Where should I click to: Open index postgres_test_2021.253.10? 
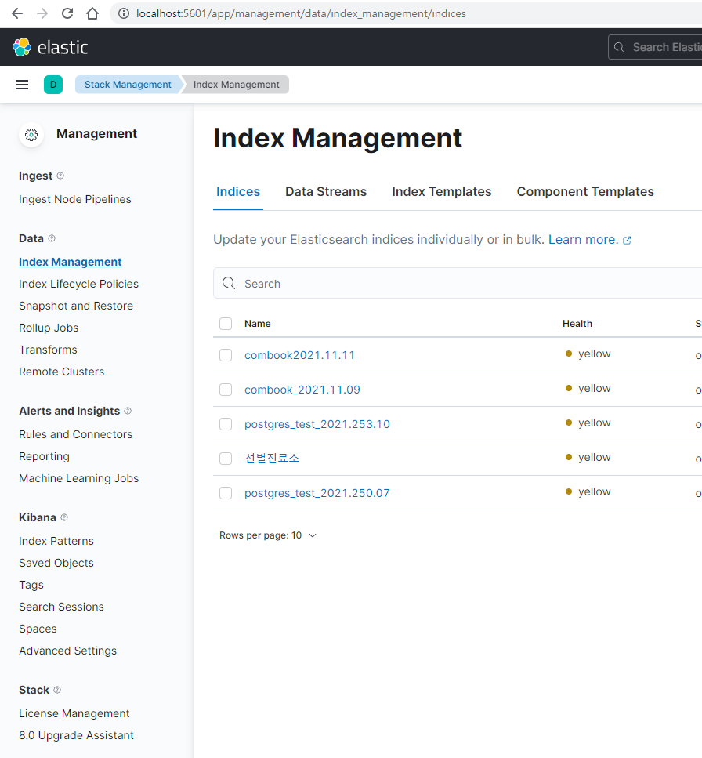point(317,424)
